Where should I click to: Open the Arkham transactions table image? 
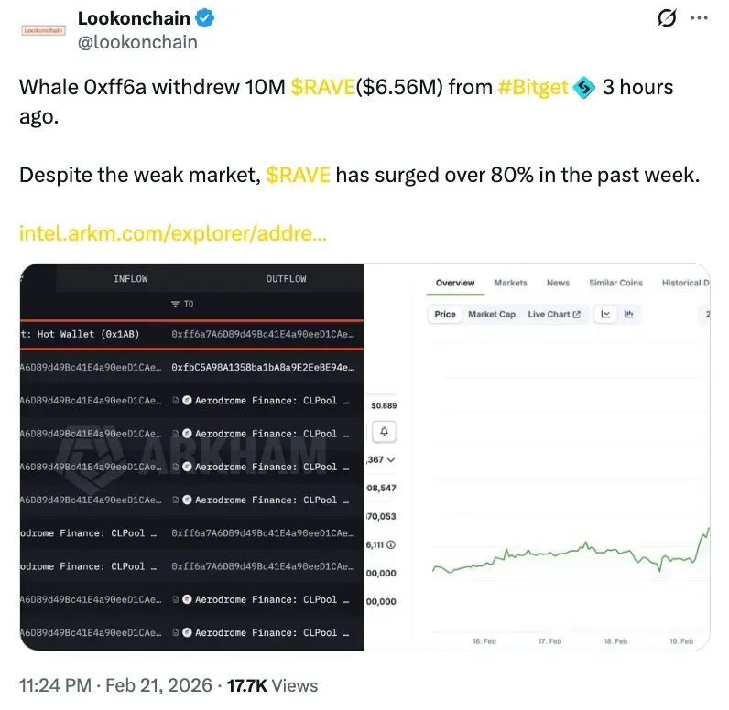[x=191, y=457]
